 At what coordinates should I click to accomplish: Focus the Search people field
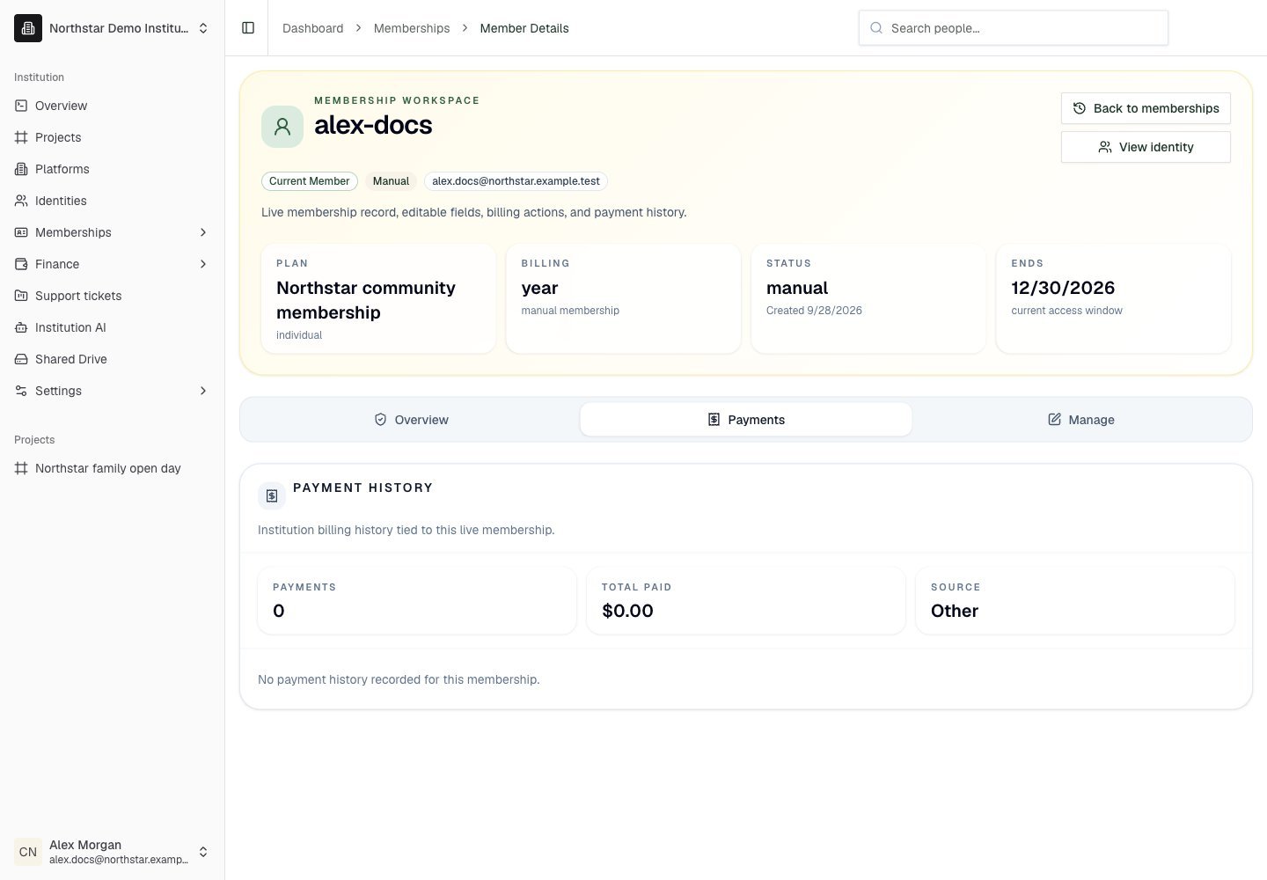tap(1014, 28)
